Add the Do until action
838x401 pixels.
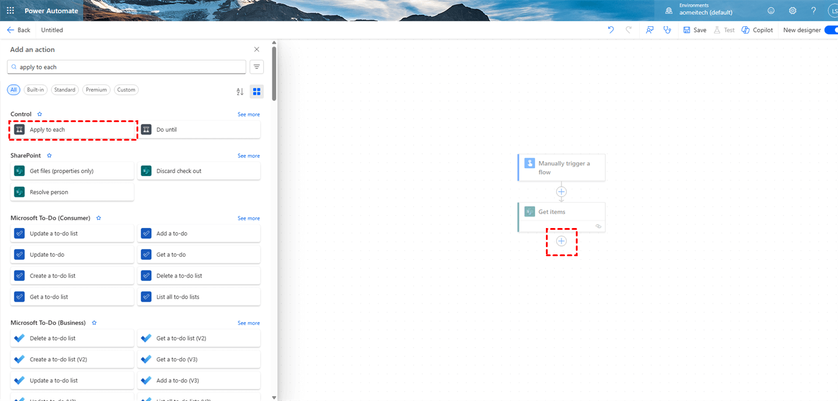[x=199, y=129]
